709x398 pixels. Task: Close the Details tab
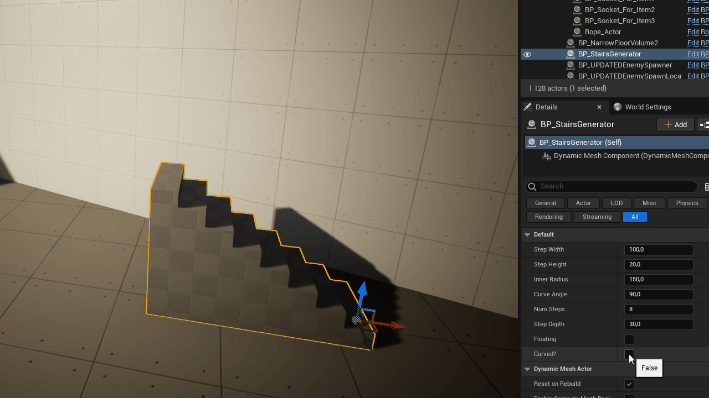[599, 107]
